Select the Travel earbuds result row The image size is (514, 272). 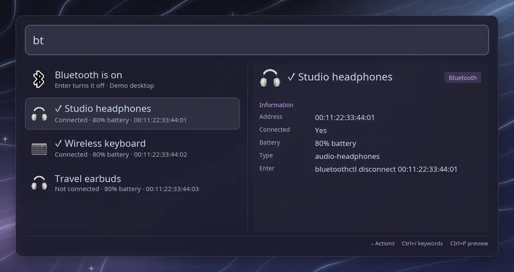(x=132, y=183)
